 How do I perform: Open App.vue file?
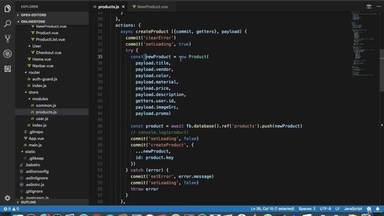point(36,139)
